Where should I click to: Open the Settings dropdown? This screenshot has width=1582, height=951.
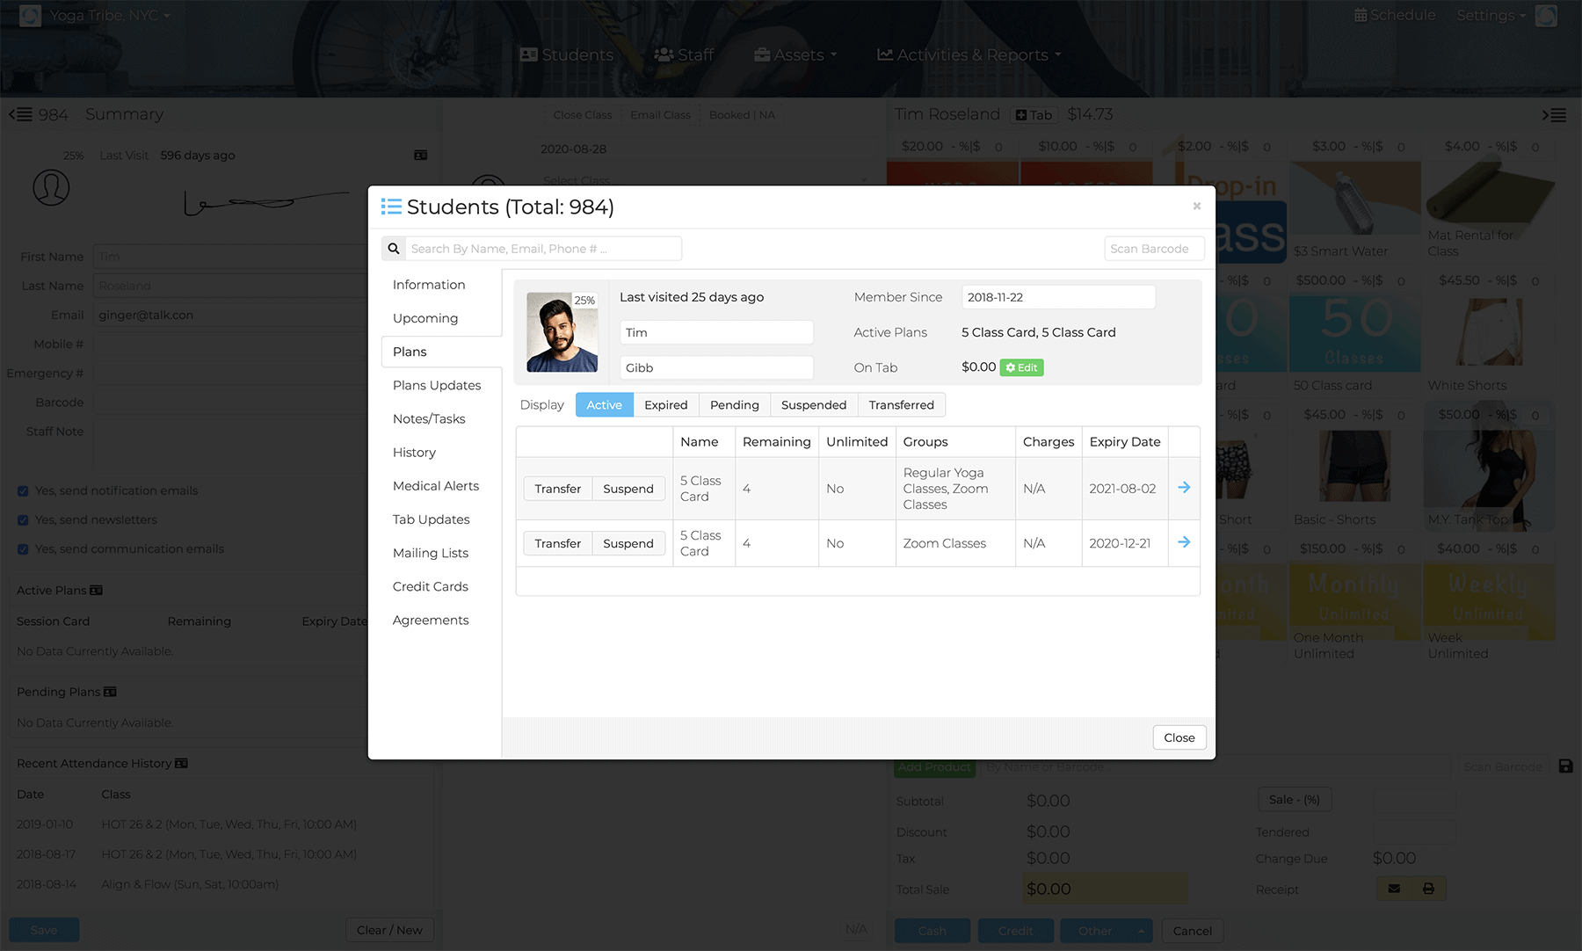(1491, 16)
